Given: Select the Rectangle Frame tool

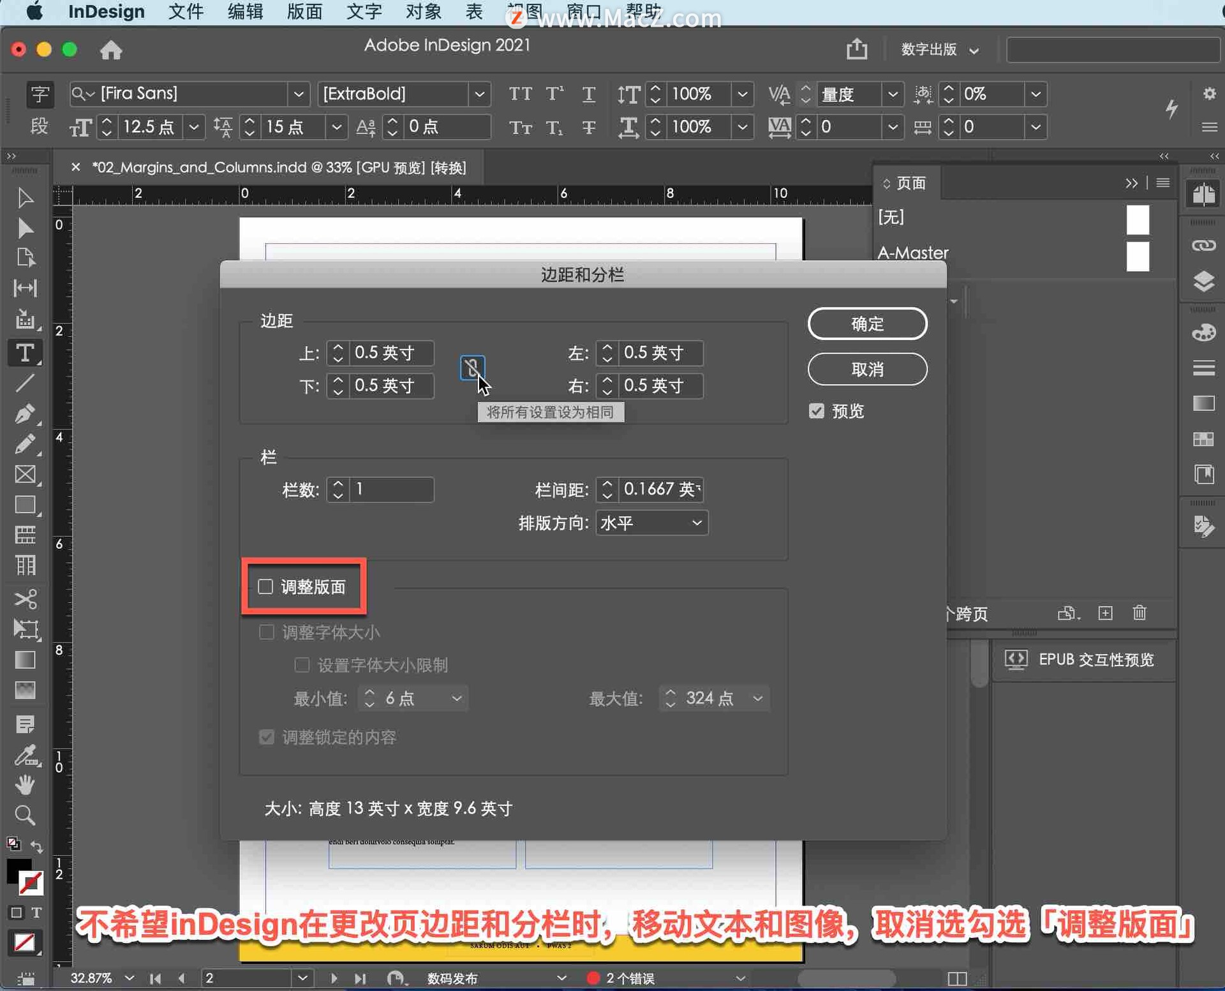Looking at the screenshot, I should tap(25, 474).
